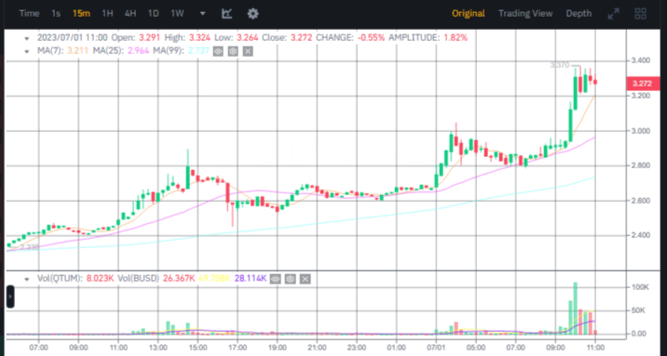Click the CHANGE value -0.55%
The image size is (667, 356).
tap(371, 38)
